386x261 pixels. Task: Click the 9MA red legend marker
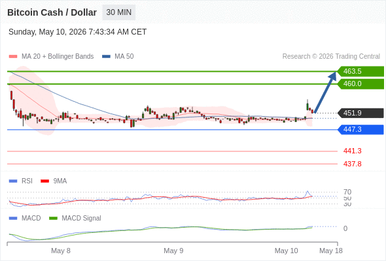[x=44, y=181]
